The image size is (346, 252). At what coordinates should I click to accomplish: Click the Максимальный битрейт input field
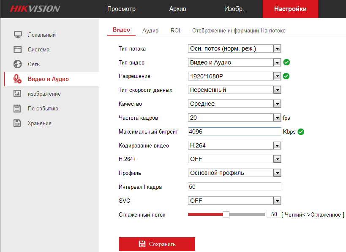click(x=234, y=131)
